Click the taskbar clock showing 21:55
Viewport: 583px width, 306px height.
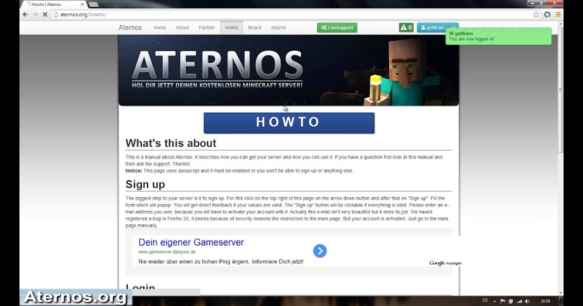tap(546, 301)
